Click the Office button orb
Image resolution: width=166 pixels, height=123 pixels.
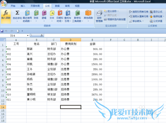(4, 4)
